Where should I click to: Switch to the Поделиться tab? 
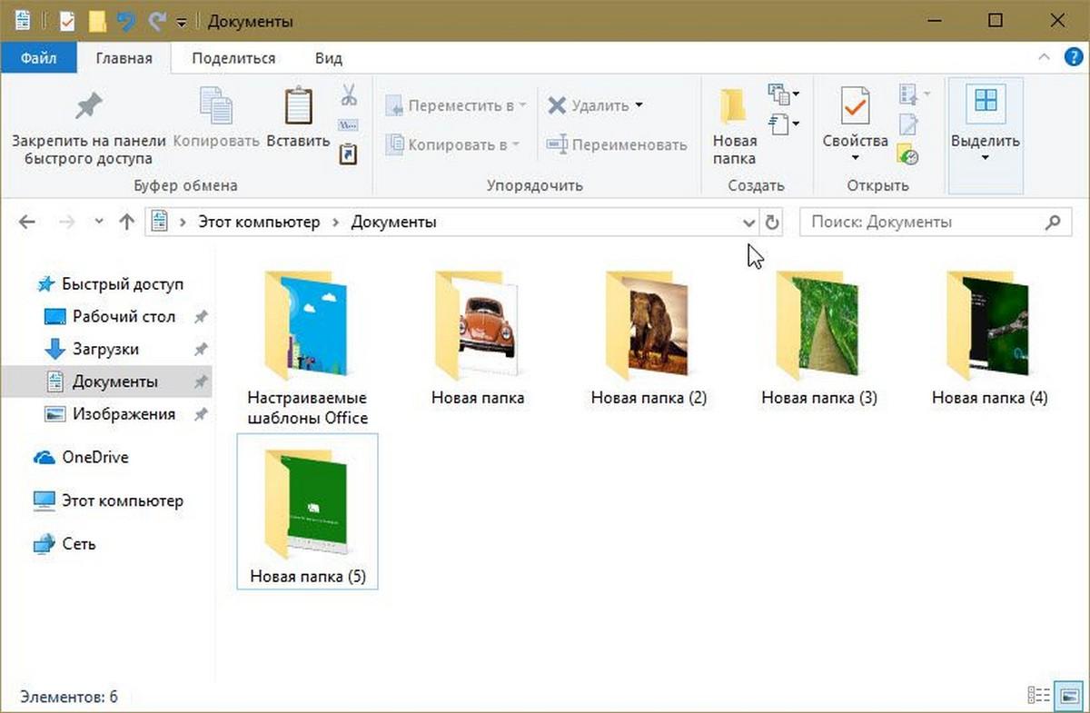coord(233,58)
